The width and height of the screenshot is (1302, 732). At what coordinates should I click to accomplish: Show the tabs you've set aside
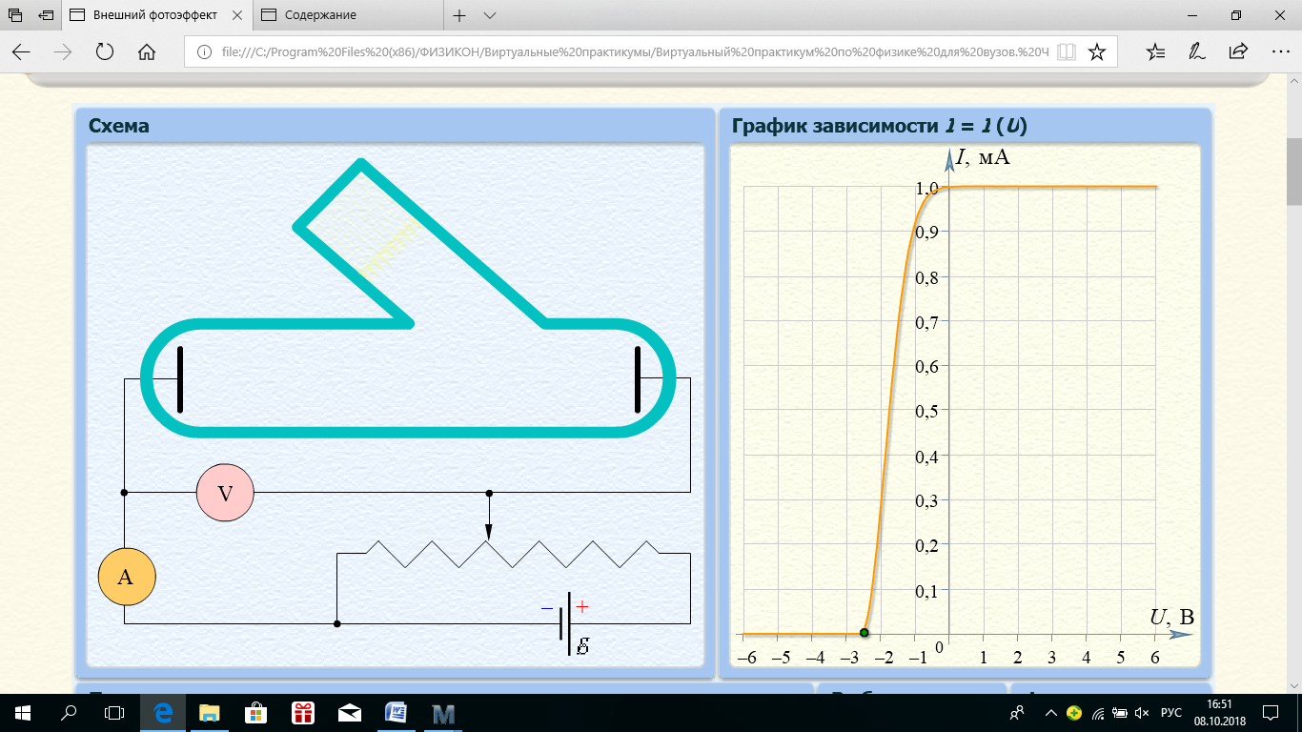(x=14, y=15)
